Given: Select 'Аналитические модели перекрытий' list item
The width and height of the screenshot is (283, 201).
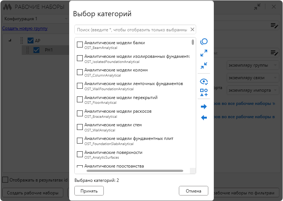Looking at the screenshot, I should (x=121, y=98).
